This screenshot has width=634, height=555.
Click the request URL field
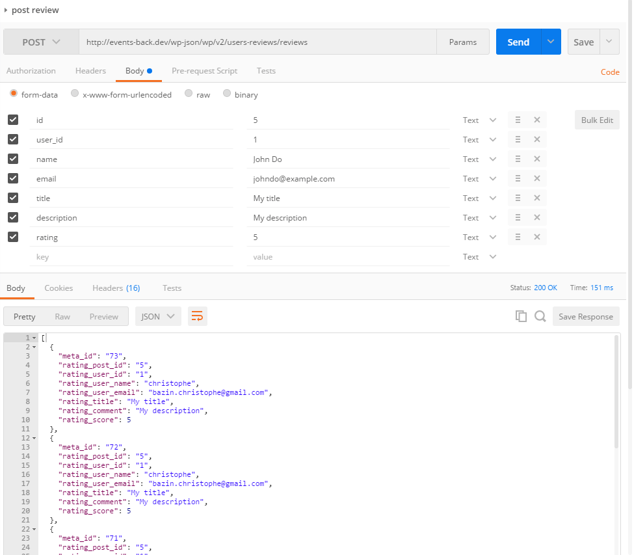(258, 42)
